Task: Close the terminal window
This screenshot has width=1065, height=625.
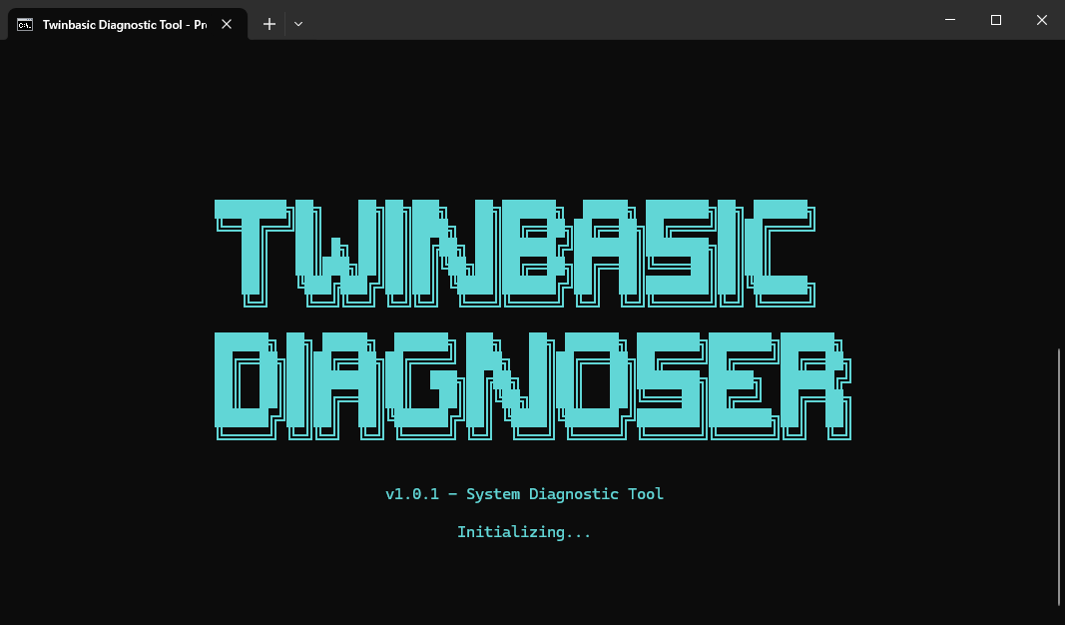Action: (1041, 20)
